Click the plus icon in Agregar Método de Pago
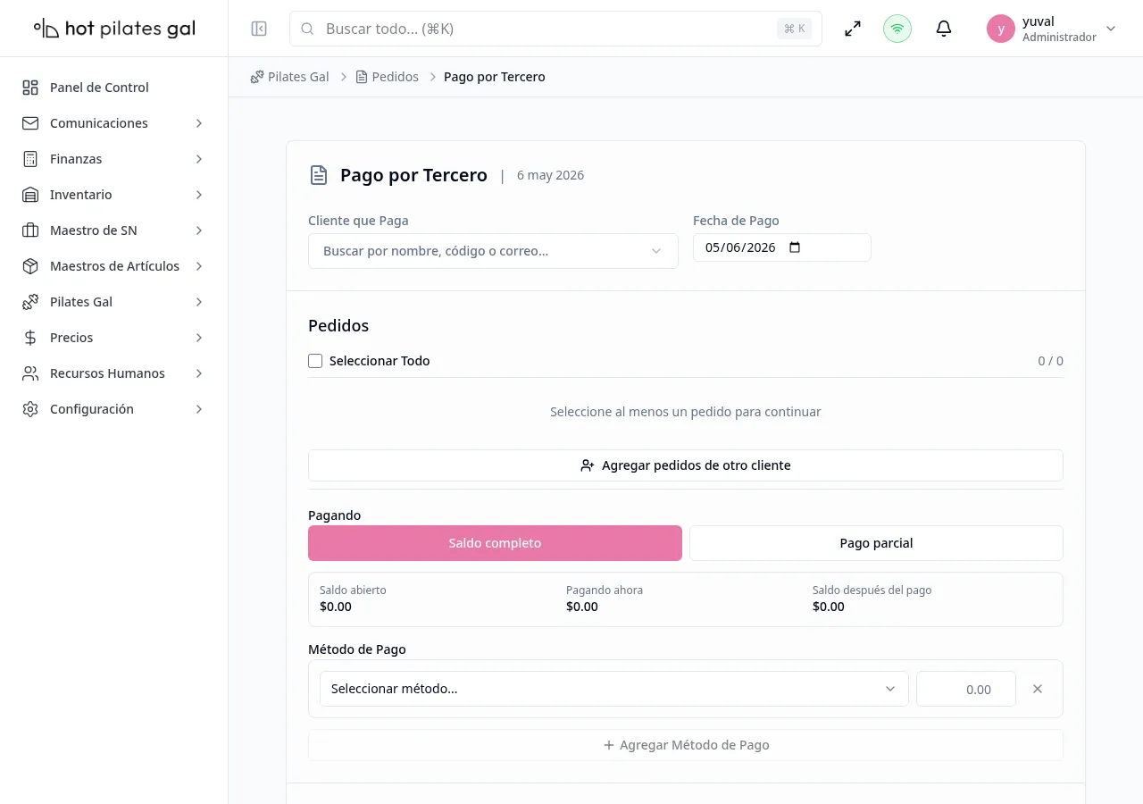The image size is (1143, 804). (x=609, y=745)
